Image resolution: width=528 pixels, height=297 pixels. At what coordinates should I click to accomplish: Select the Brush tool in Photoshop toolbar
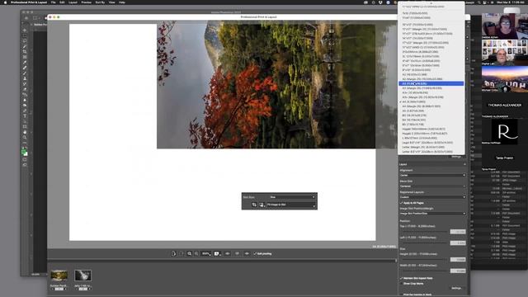pyautogui.click(x=25, y=73)
